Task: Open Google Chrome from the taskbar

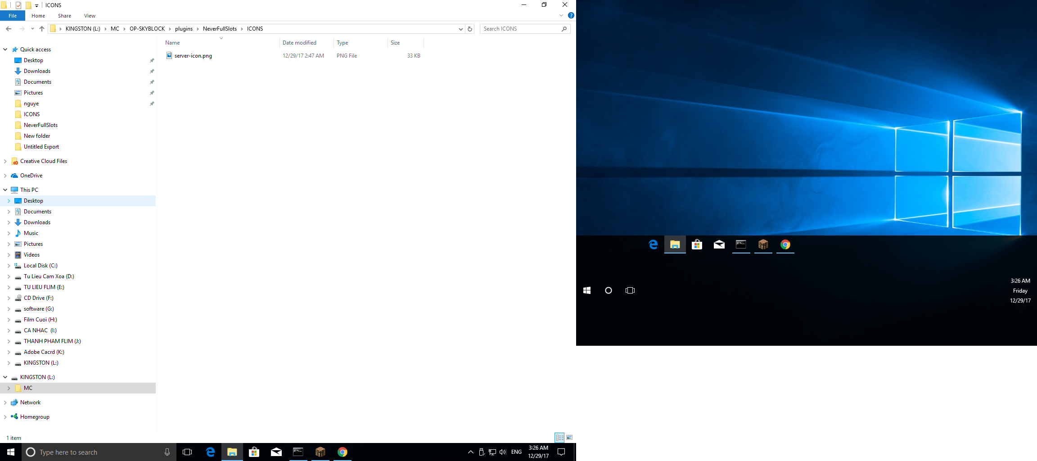Action: (343, 452)
